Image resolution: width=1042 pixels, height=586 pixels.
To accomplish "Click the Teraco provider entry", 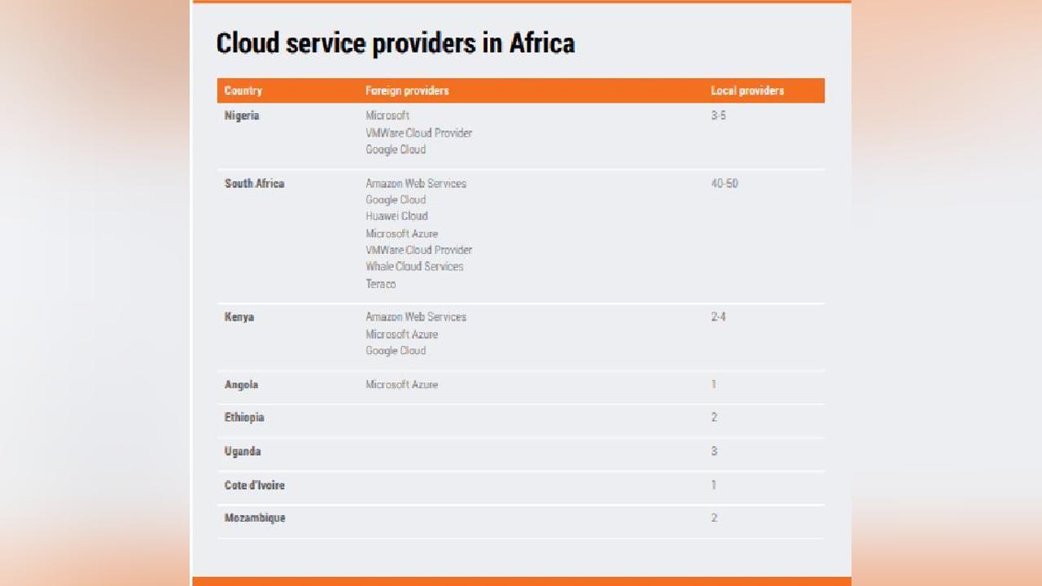I will (380, 284).
